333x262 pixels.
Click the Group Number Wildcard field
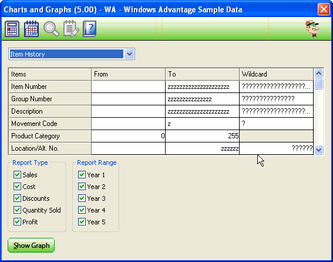coord(276,99)
